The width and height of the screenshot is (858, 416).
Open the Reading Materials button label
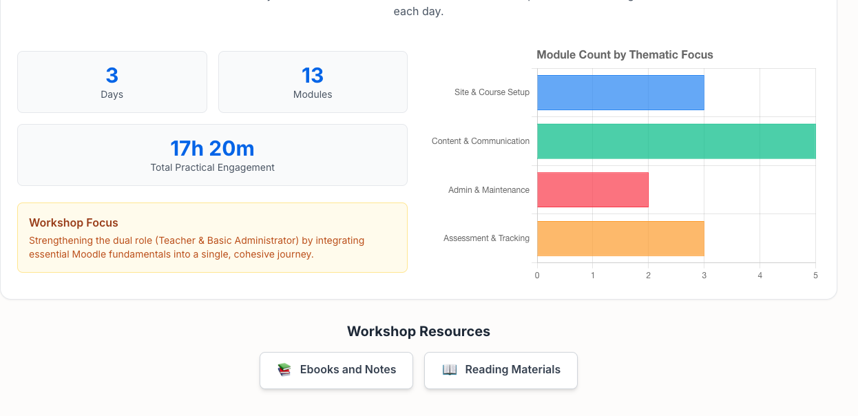click(x=512, y=370)
